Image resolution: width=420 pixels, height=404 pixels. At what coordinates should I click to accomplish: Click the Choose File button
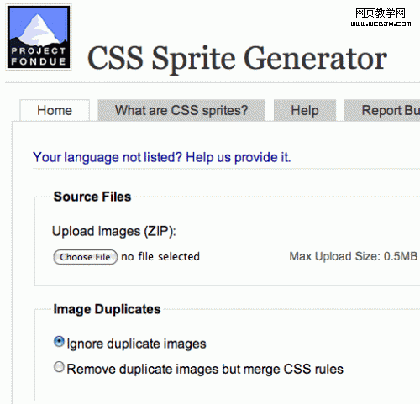85,257
